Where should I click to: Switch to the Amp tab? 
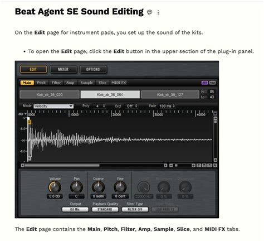[x=70, y=83]
